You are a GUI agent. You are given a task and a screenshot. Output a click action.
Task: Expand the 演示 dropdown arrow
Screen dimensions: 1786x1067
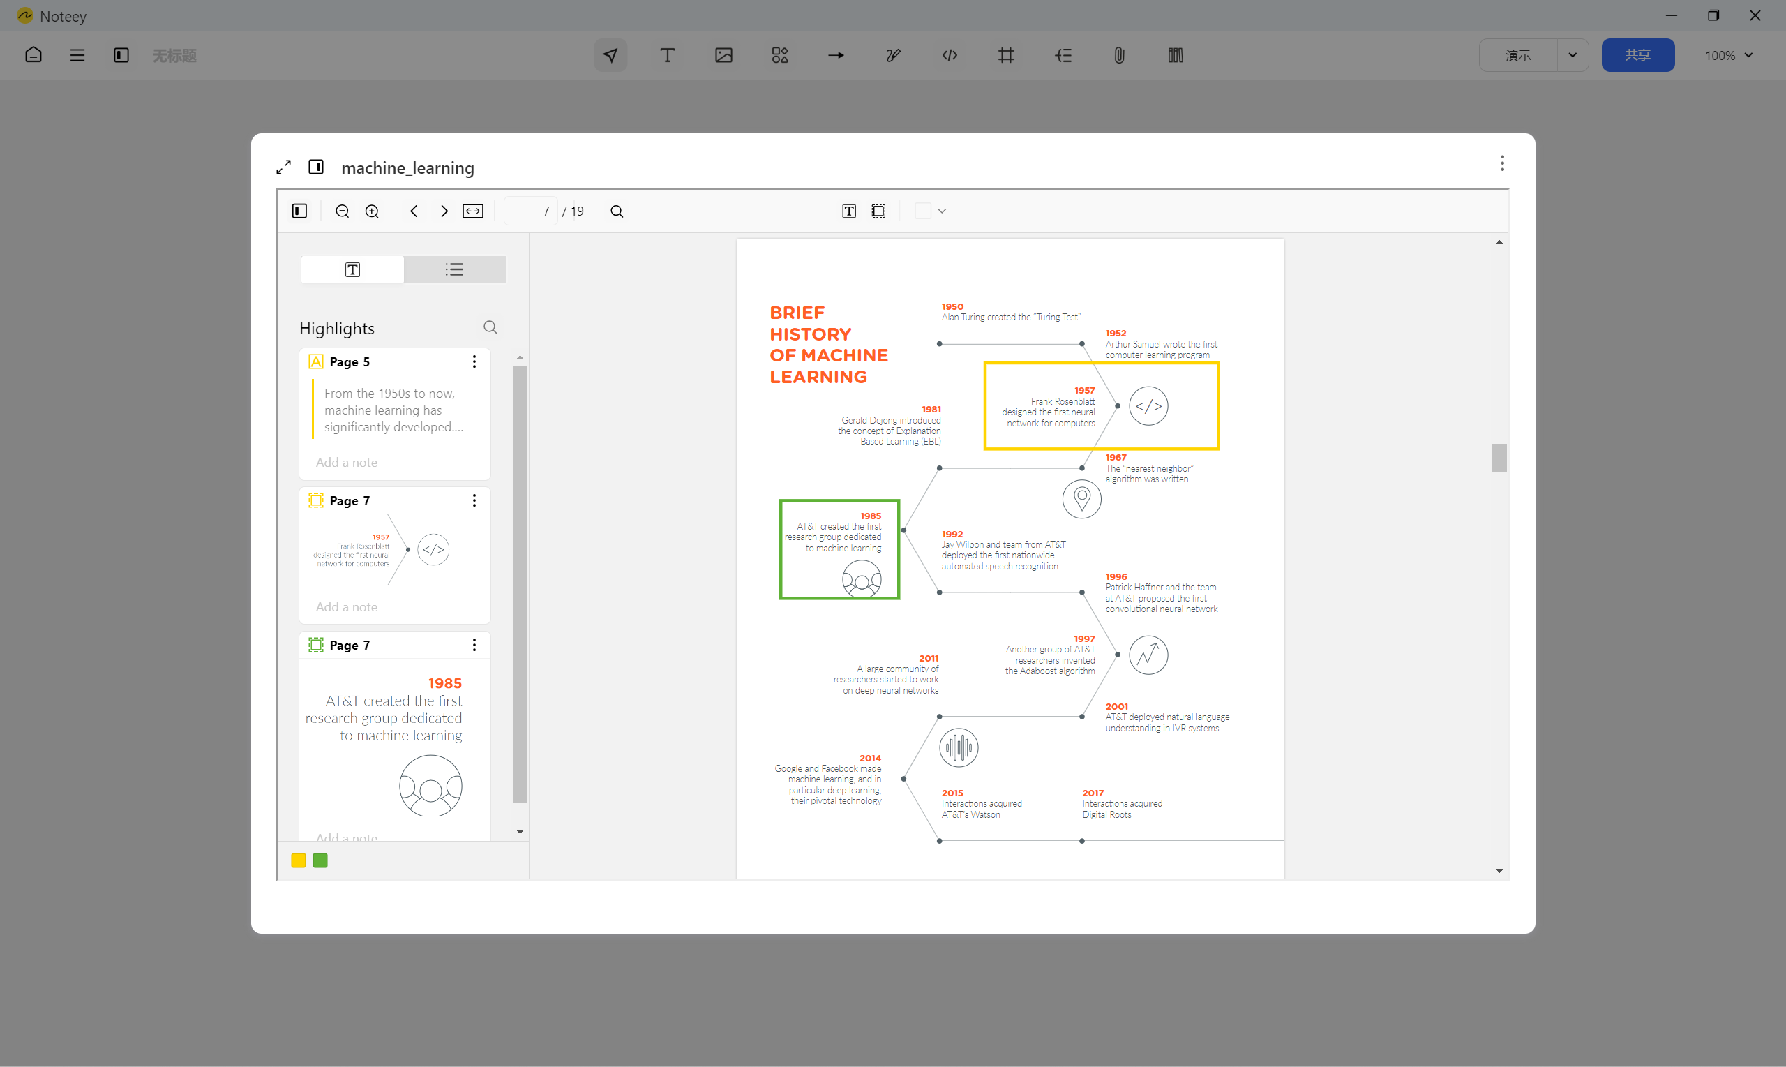tap(1573, 55)
